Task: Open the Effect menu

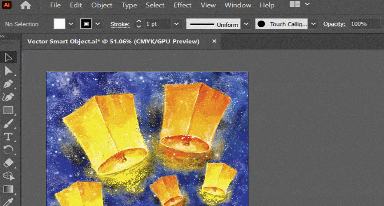Action: (183, 5)
